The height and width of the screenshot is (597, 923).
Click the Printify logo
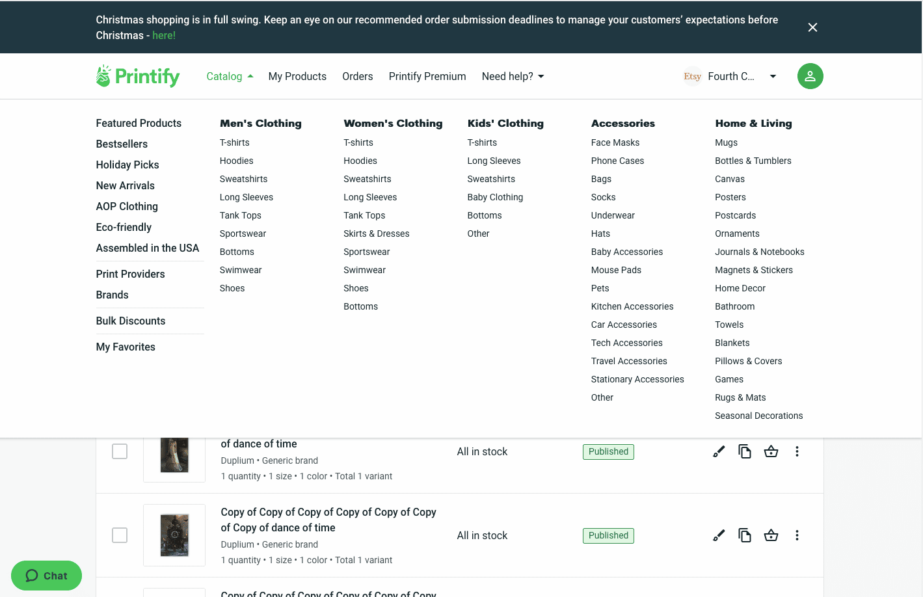pyautogui.click(x=138, y=76)
